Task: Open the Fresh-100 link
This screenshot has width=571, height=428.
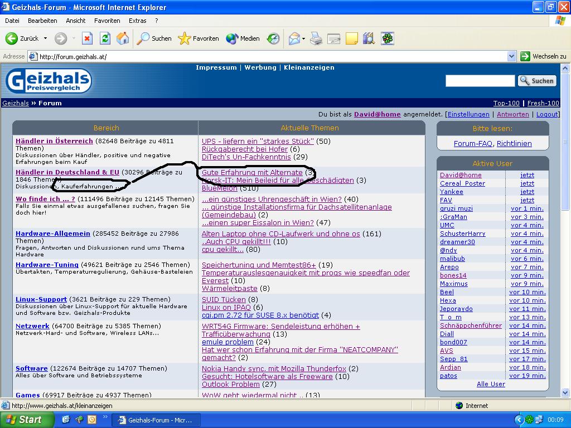Action: [x=543, y=103]
